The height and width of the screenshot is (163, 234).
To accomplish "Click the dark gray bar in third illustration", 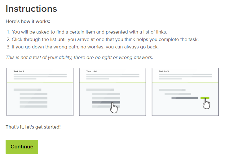I will (185, 98).
